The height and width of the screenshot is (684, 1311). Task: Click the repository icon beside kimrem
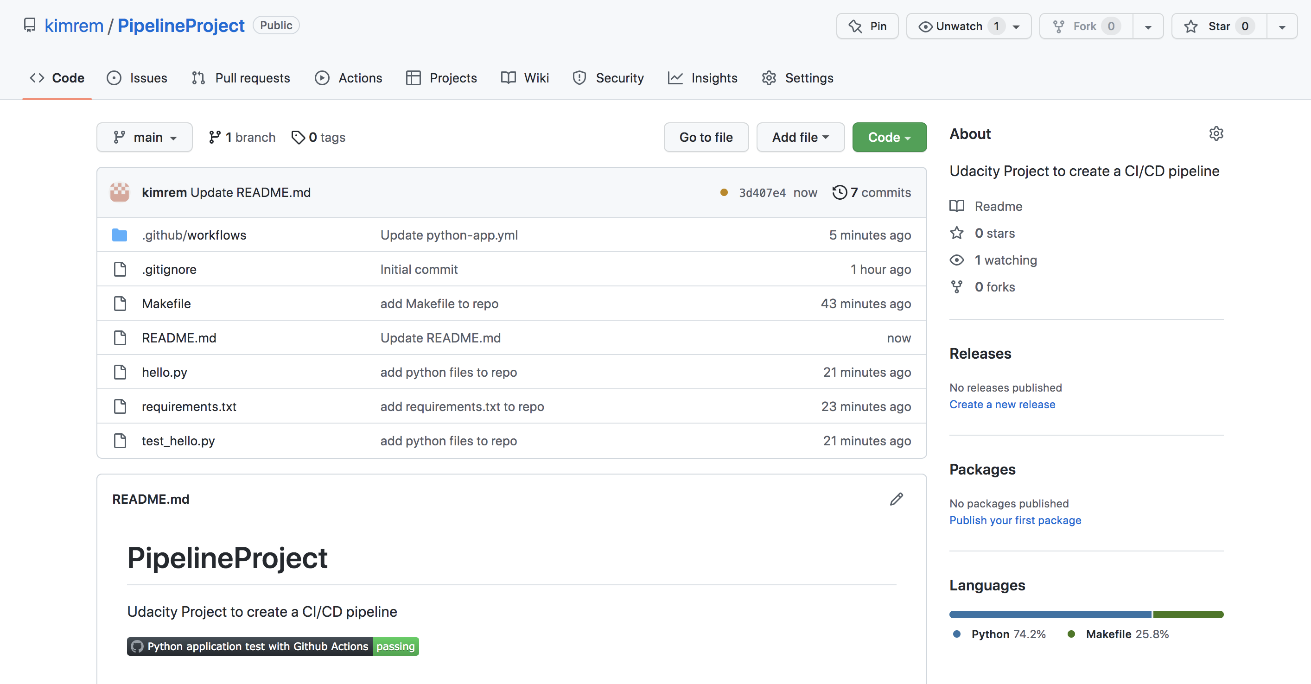coord(30,25)
